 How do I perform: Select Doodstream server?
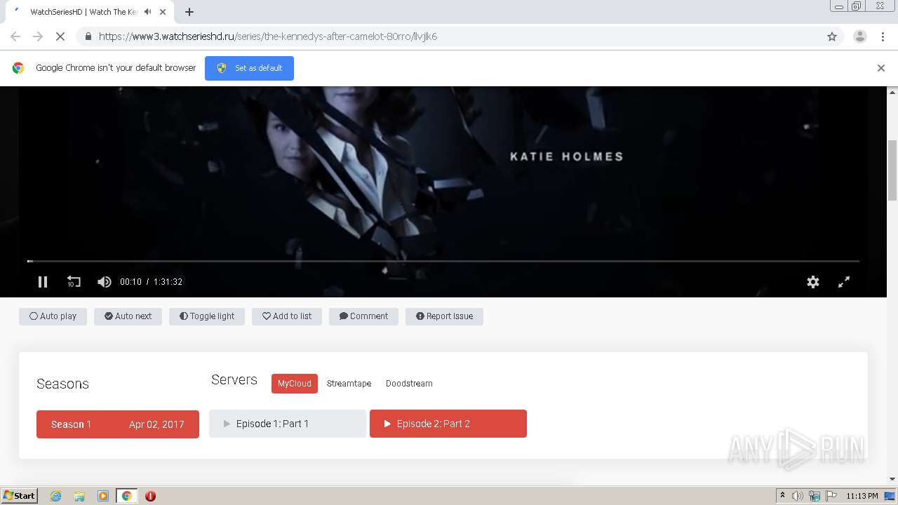(x=409, y=384)
